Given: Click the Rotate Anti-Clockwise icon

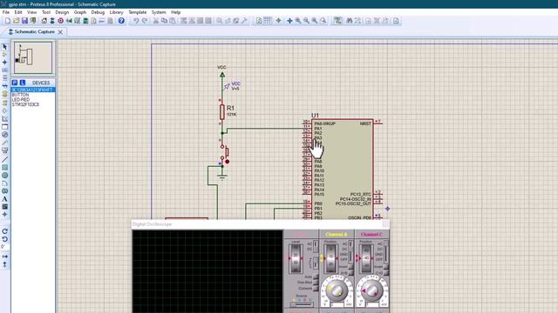Looking at the screenshot, I should pyautogui.click(x=4, y=239).
